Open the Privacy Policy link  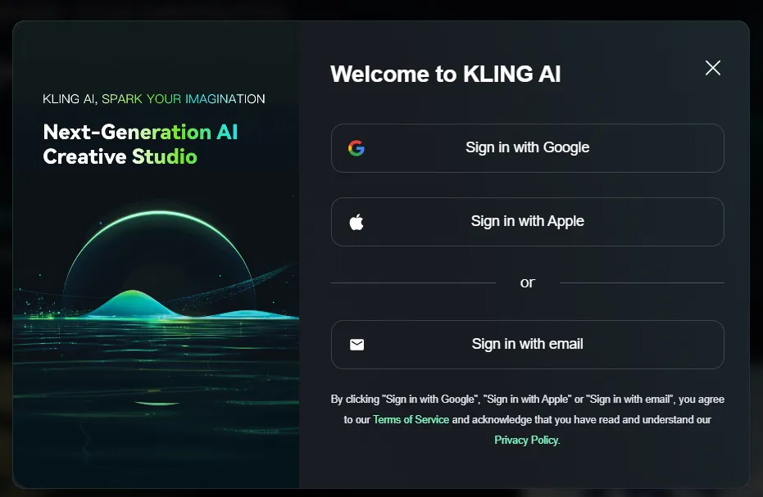pos(525,440)
